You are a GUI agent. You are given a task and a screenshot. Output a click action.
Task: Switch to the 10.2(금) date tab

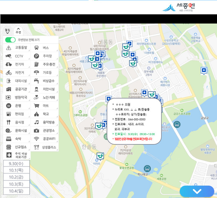point(16,177)
